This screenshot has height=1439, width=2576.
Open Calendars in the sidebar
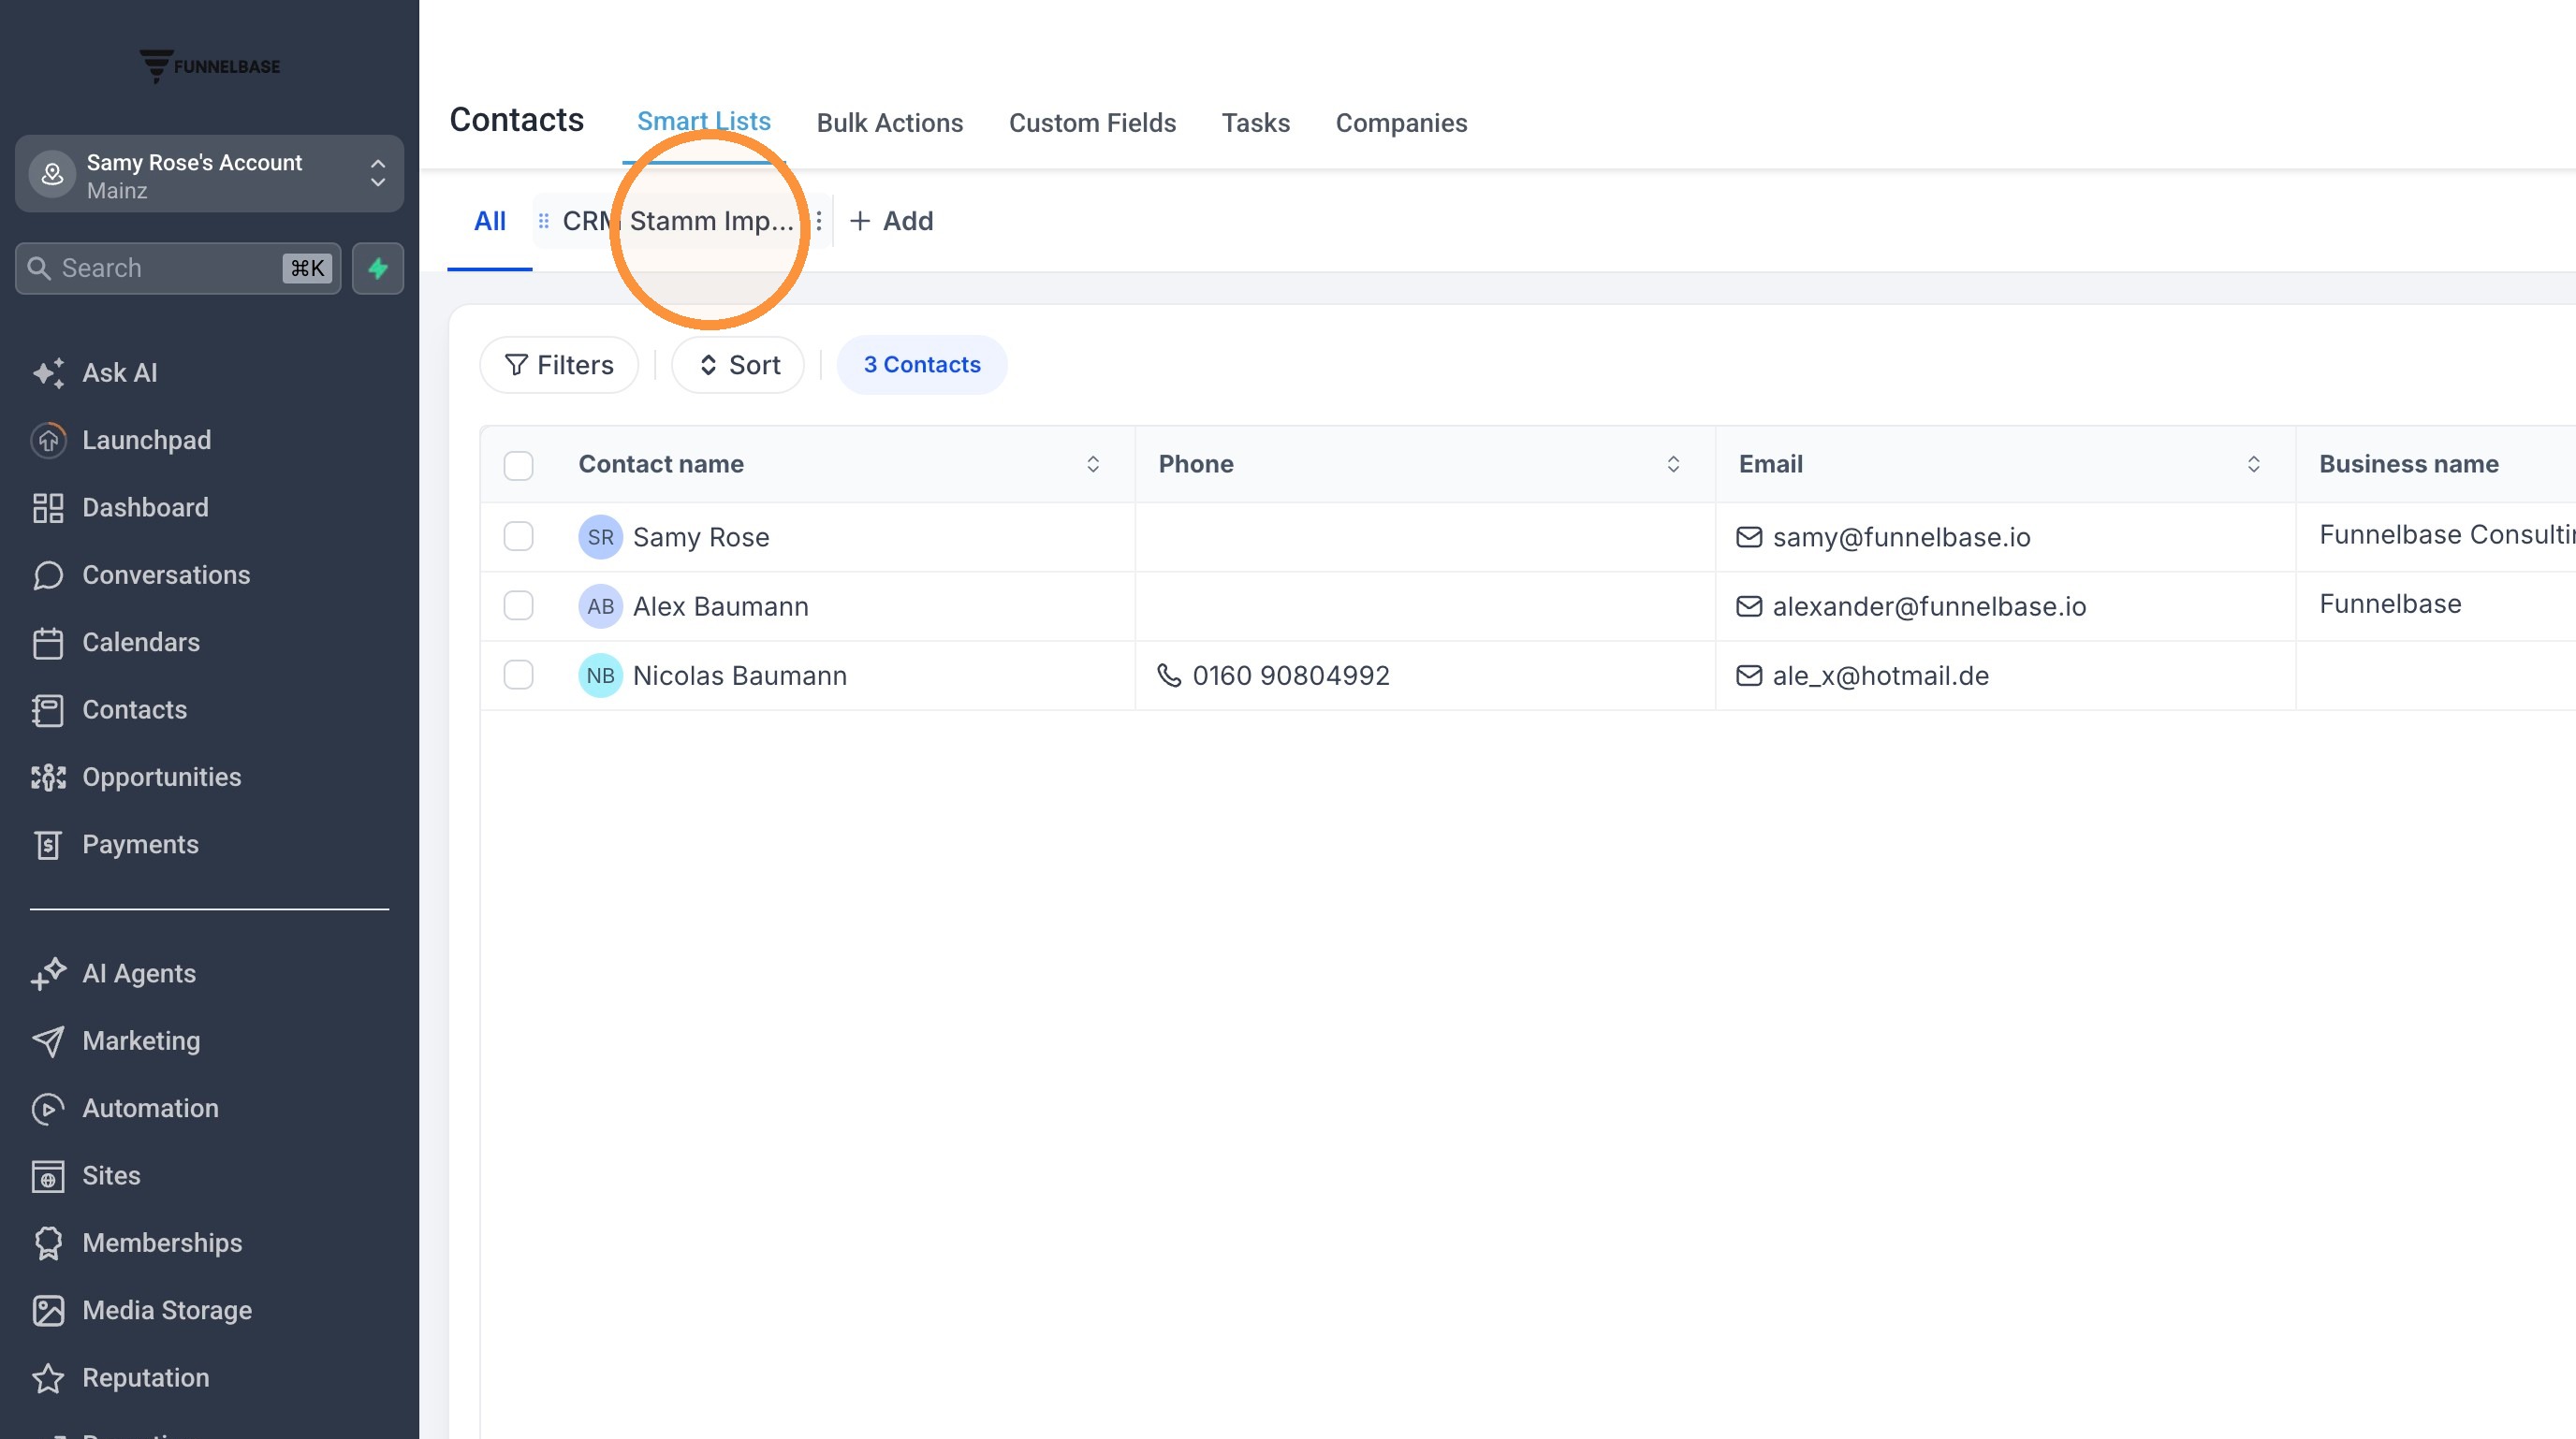pos(116,643)
